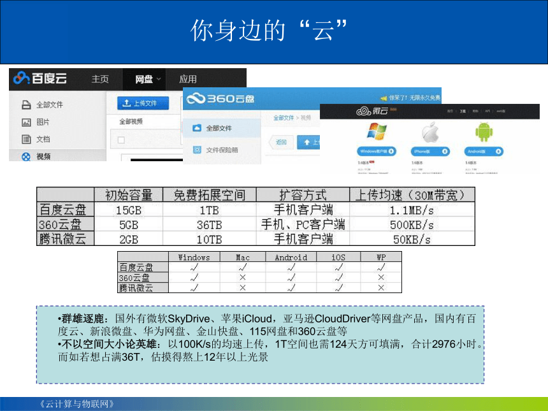Click the 全部视频 label in Baidu Cloud
The width and height of the screenshot is (548, 411).
click(131, 121)
